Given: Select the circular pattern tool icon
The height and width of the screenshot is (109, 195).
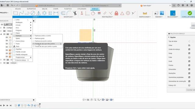Looking at the screenshot, I should [44, 13].
